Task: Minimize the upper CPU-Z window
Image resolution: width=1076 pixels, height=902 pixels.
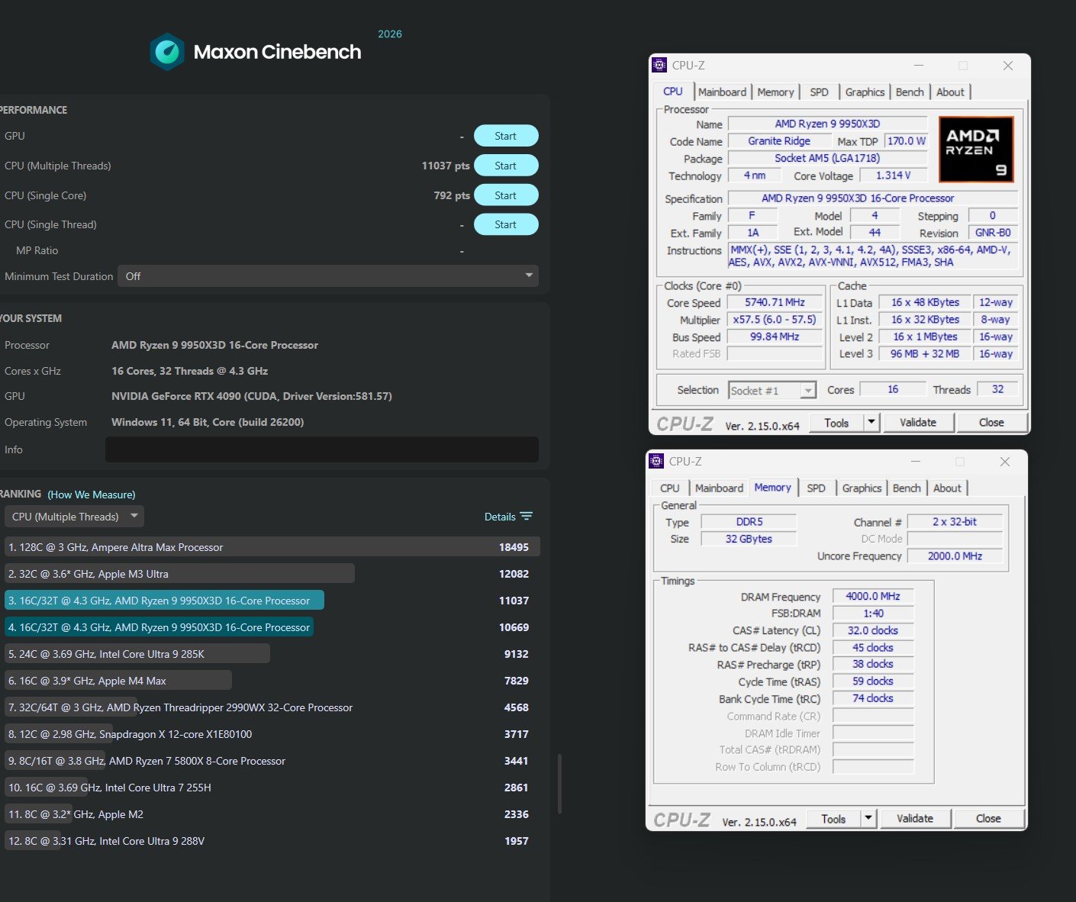Action: click(x=919, y=66)
